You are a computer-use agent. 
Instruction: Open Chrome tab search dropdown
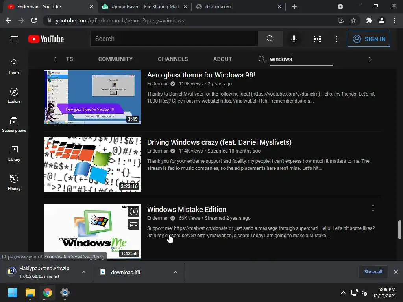(x=340, y=7)
